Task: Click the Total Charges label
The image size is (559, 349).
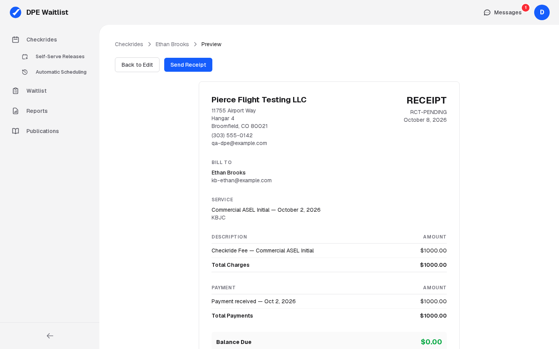Action: pyautogui.click(x=231, y=265)
